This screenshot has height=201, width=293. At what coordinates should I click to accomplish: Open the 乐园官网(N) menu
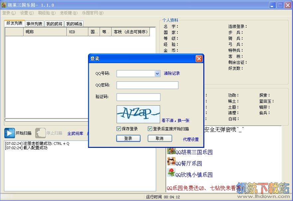point(93,13)
